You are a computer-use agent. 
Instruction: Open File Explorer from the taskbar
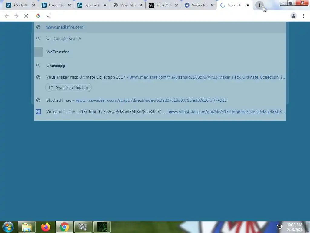[27, 227]
